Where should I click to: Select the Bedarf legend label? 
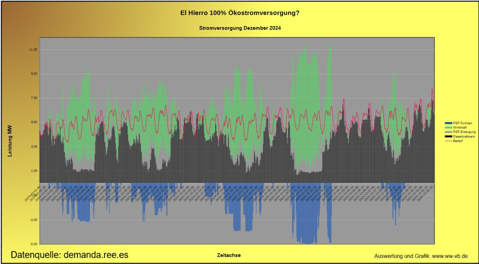pos(458,140)
